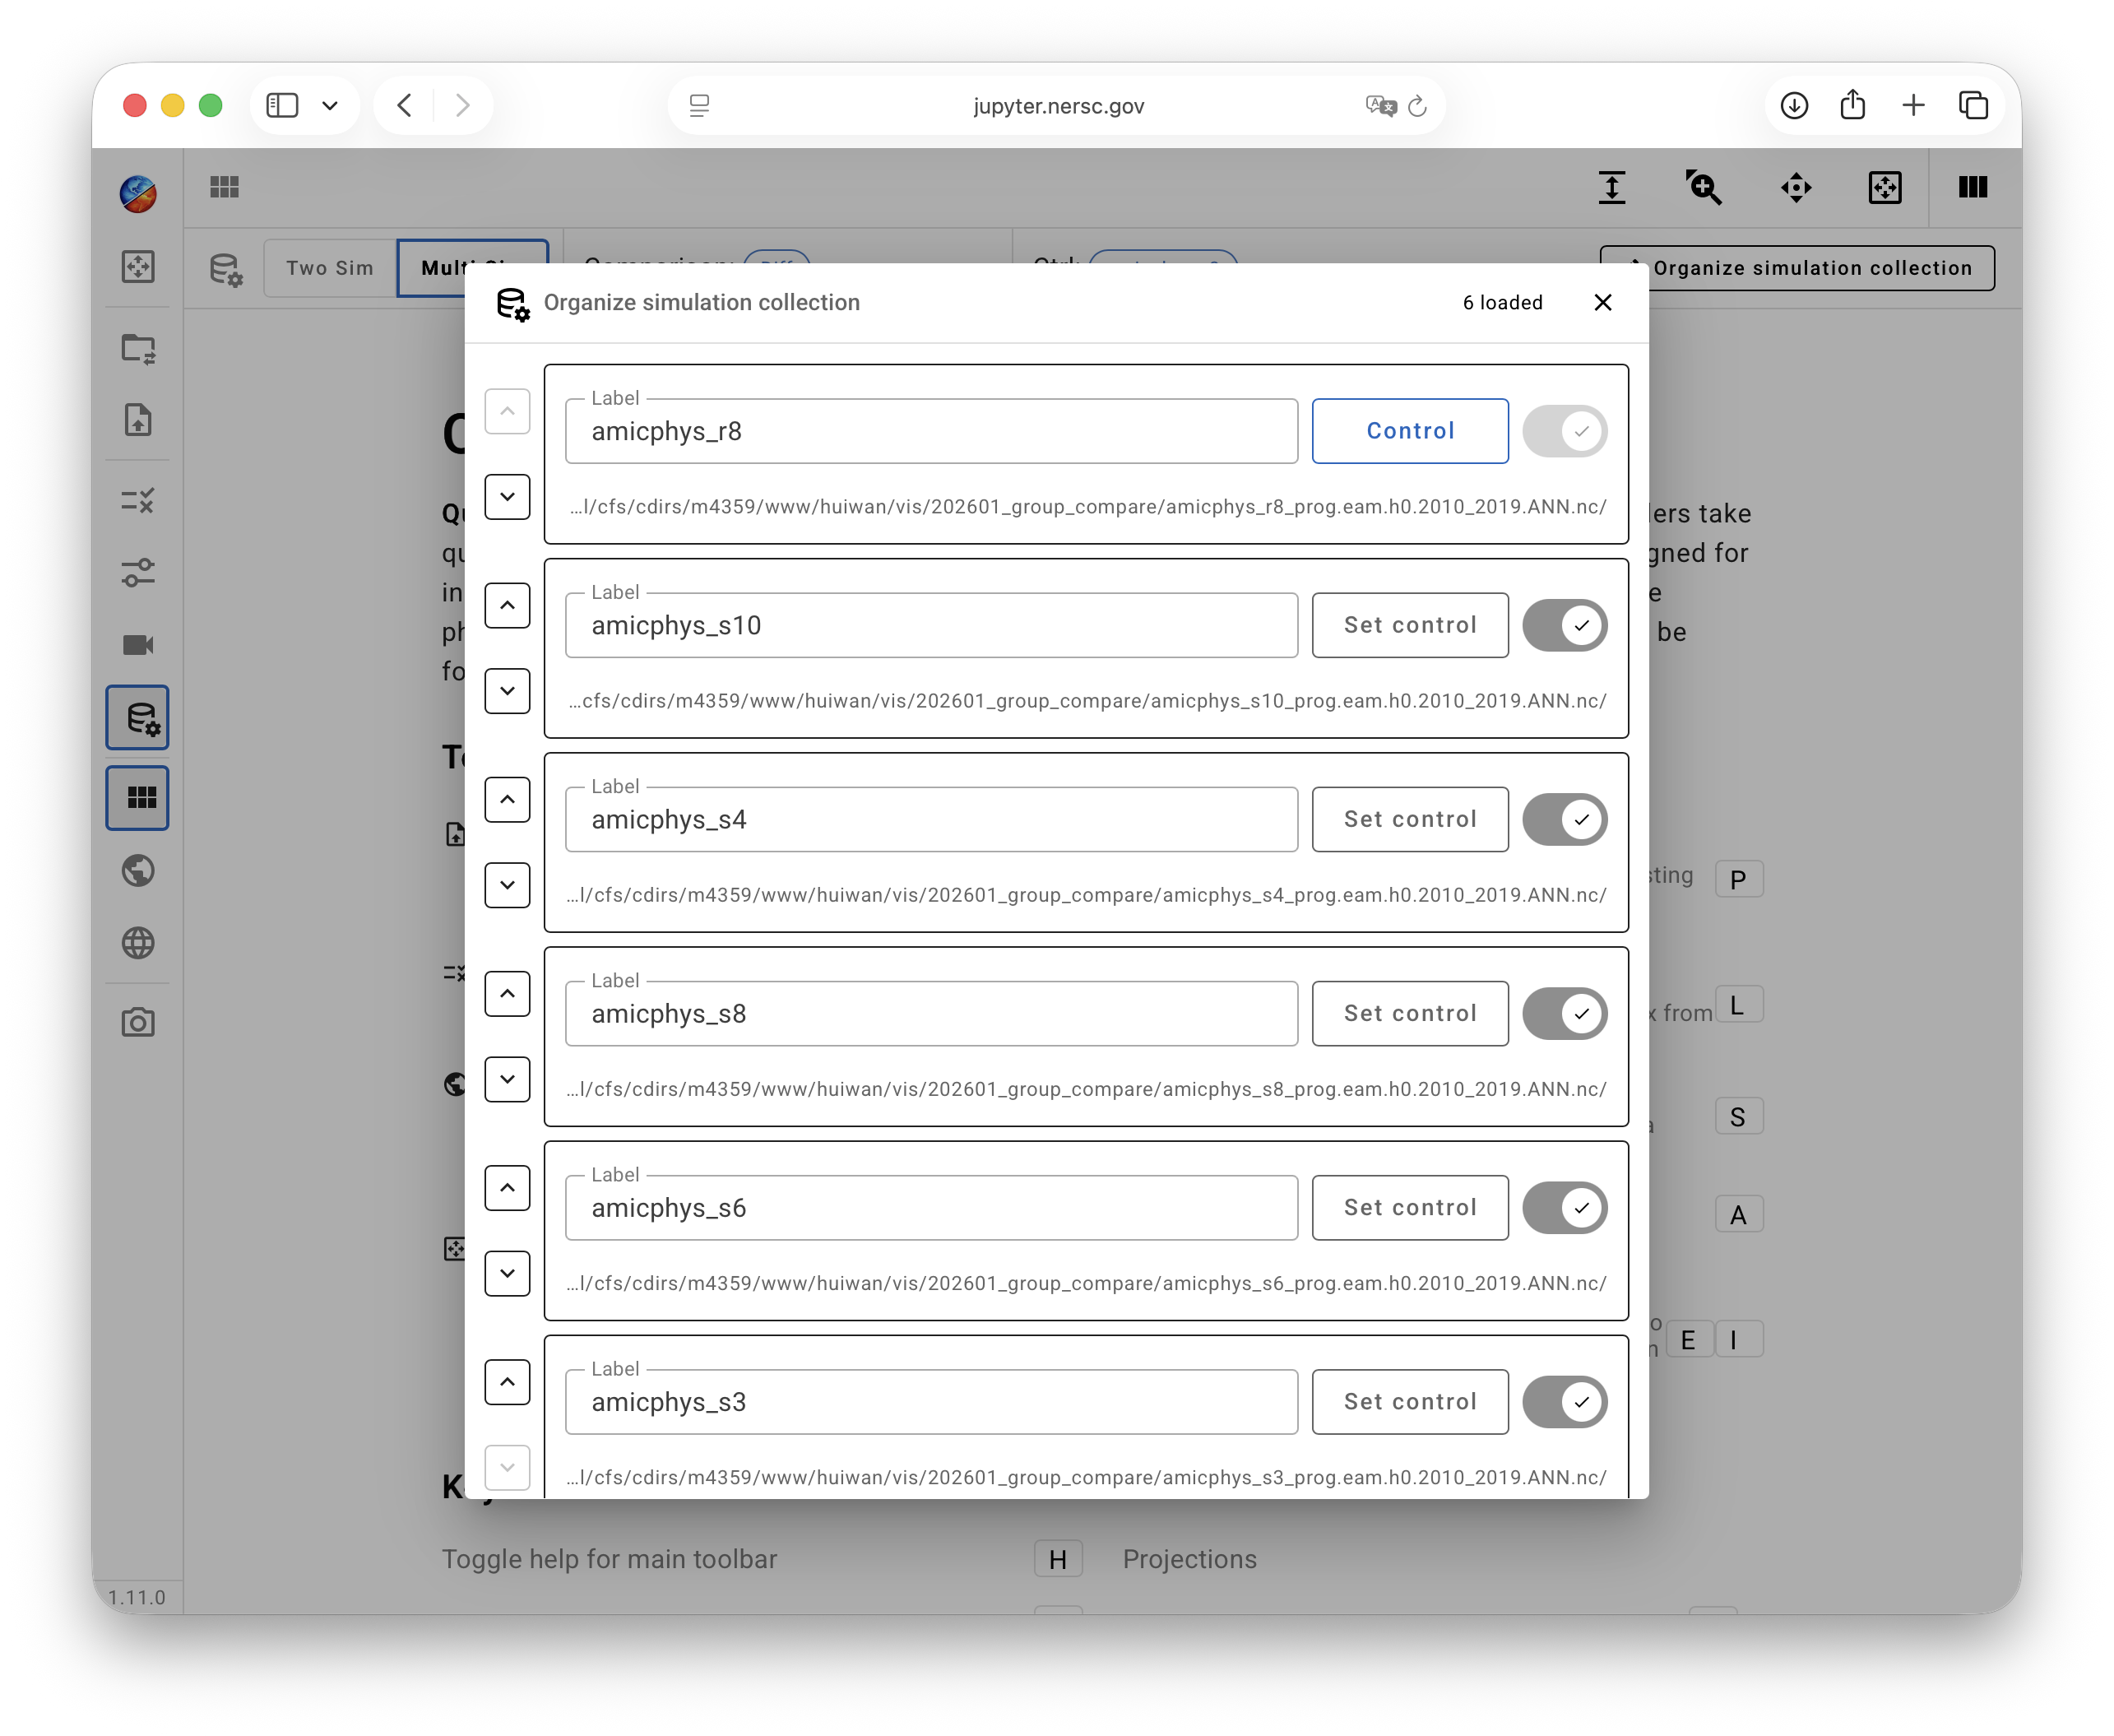2114x1736 pixels.
Task: Open the variable checklist icon in sidebar
Action: 138,500
